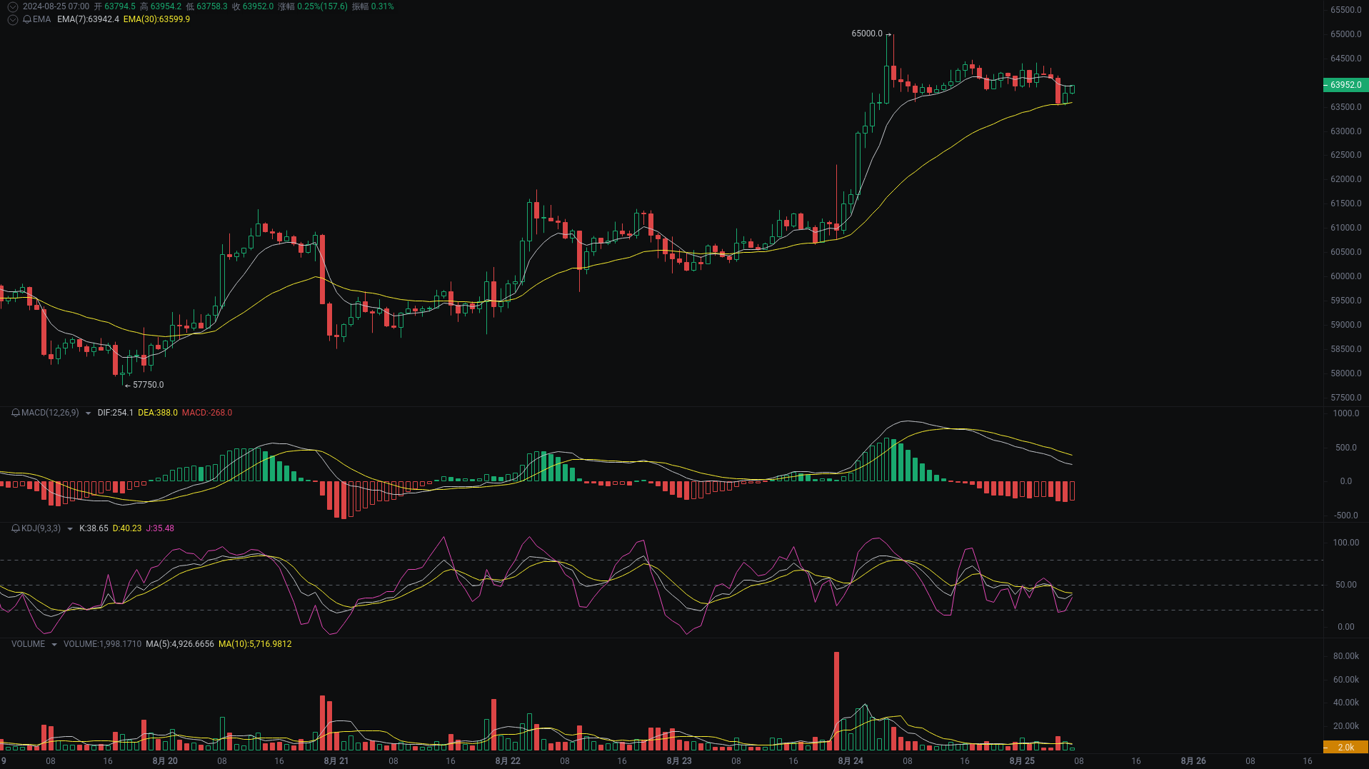Click the KDJ alert bell icon
1369x769 pixels.
coord(14,528)
